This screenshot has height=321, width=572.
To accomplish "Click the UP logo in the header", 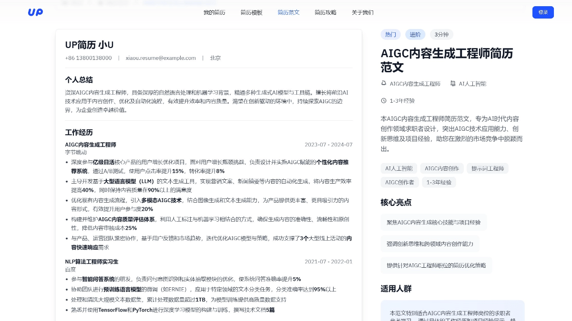I will pos(35,12).
